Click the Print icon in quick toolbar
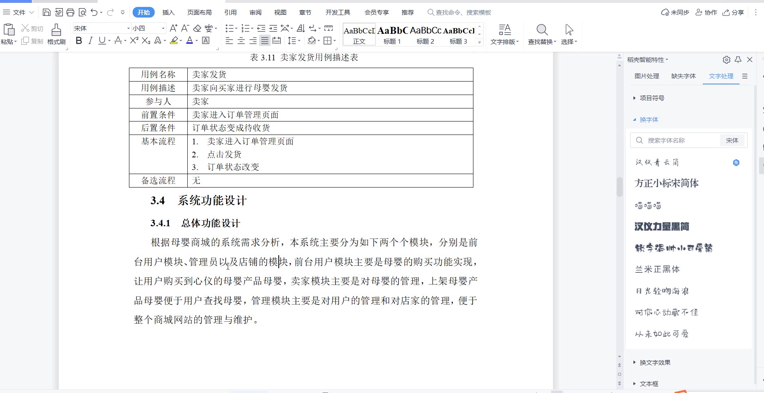Viewport: 764px width, 393px height. pyautogui.click(x=70, y=13)
